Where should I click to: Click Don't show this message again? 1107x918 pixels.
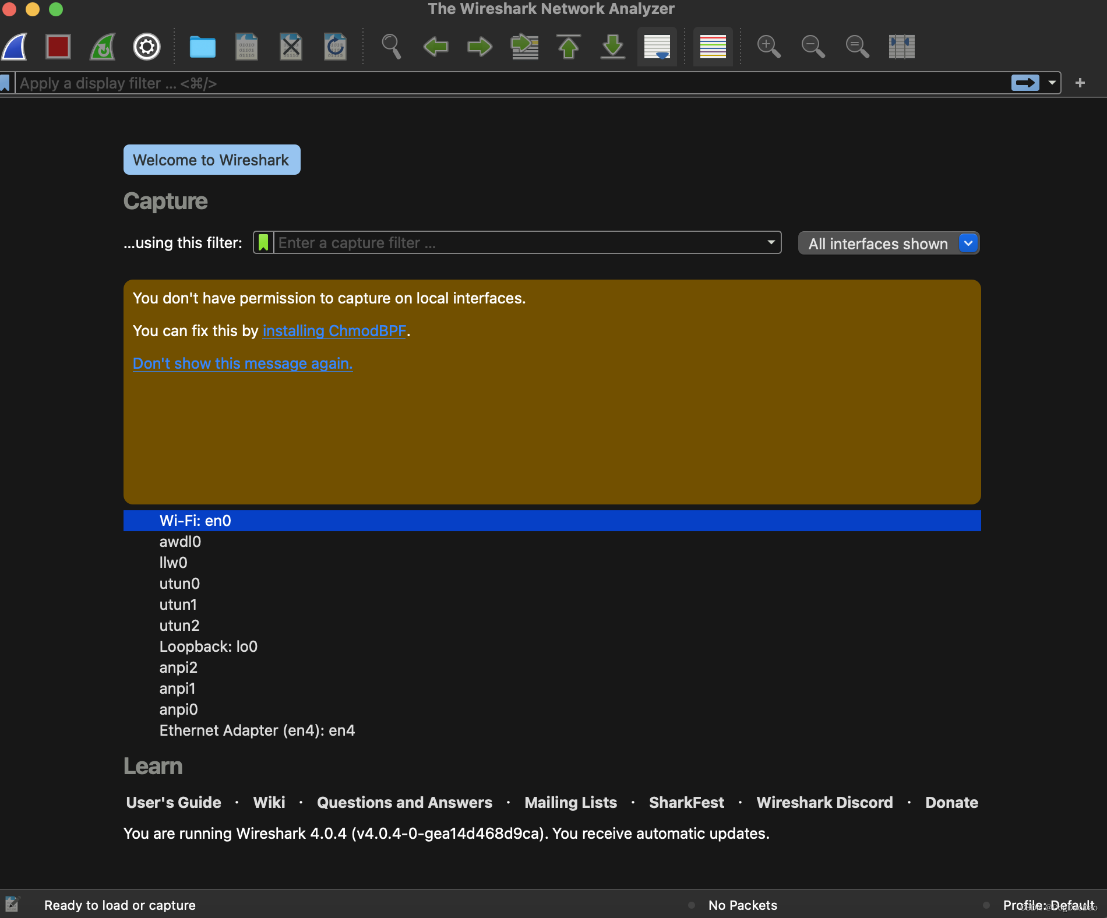[242, 363]
